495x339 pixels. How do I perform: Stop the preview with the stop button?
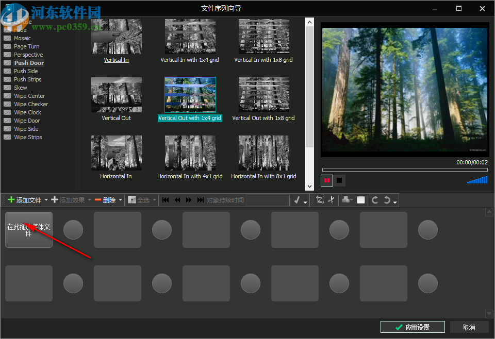(x=339, y=180)
